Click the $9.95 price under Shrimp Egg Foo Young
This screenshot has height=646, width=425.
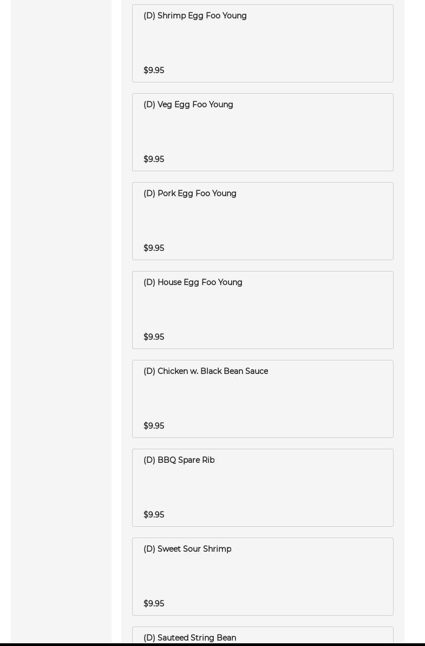[154, 70]
